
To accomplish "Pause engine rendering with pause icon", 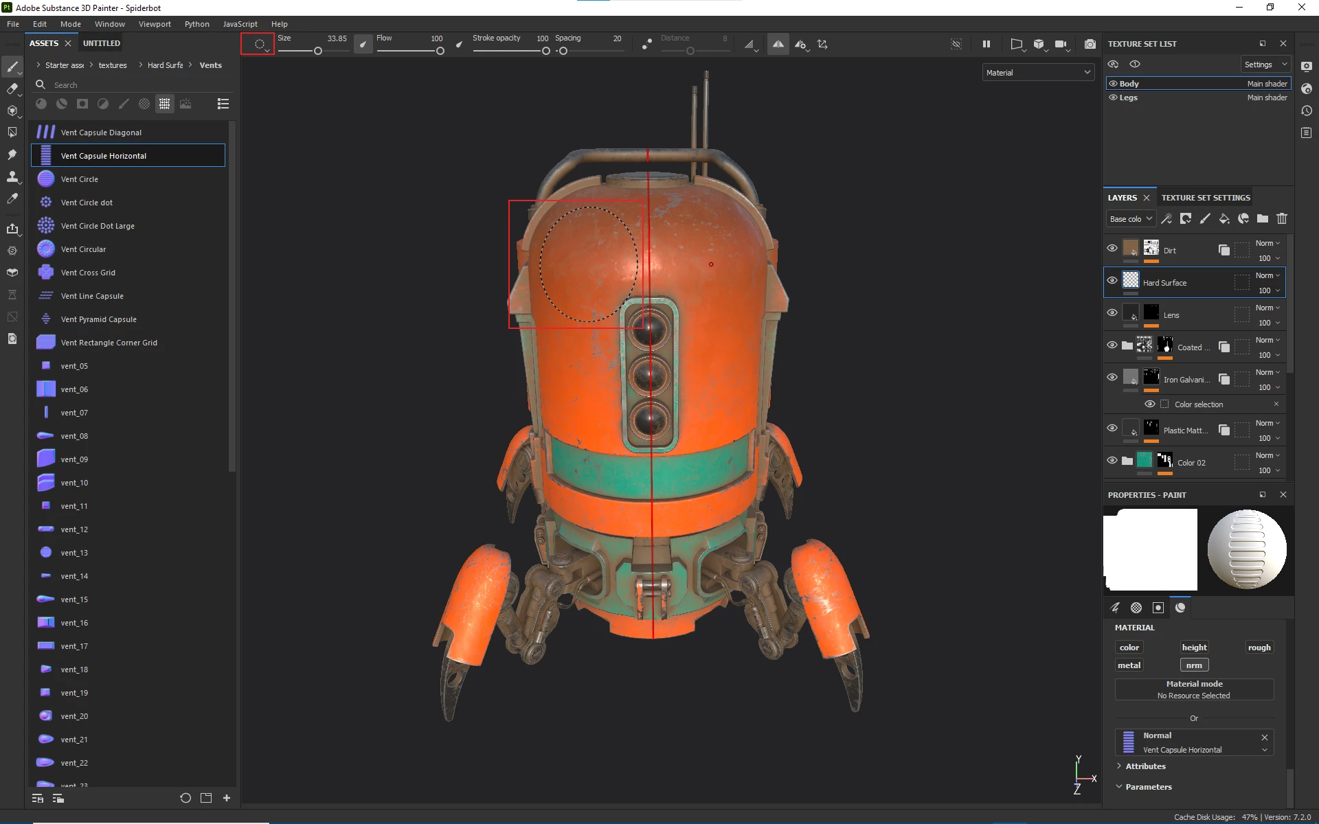I will tap(987, 44).
